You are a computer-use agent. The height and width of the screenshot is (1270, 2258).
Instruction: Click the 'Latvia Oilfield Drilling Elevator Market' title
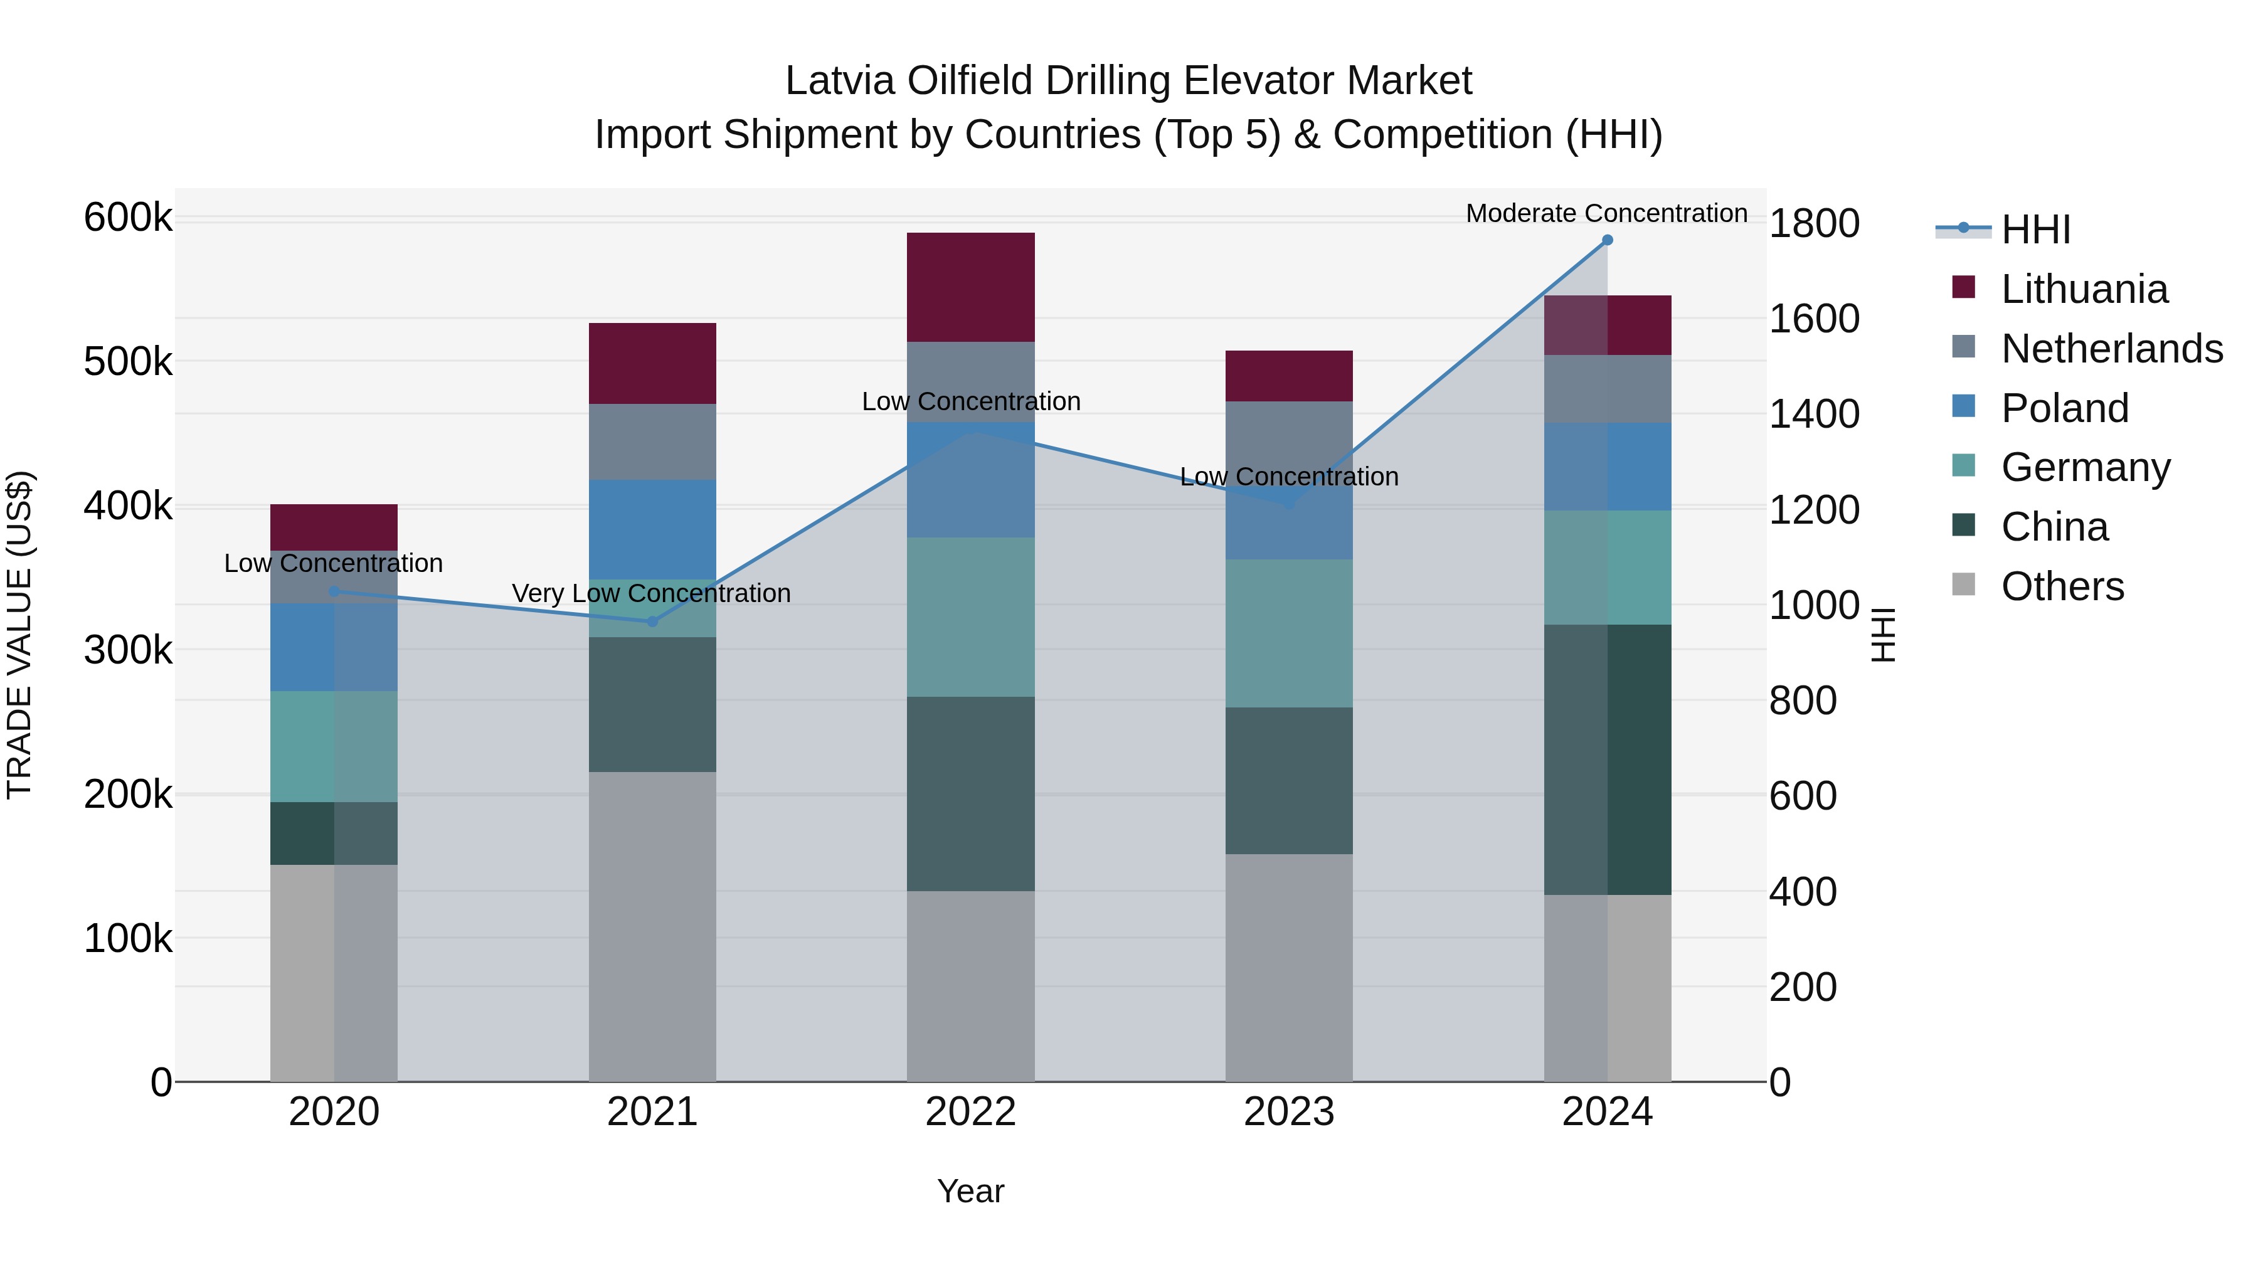(x=1128, y=81)
